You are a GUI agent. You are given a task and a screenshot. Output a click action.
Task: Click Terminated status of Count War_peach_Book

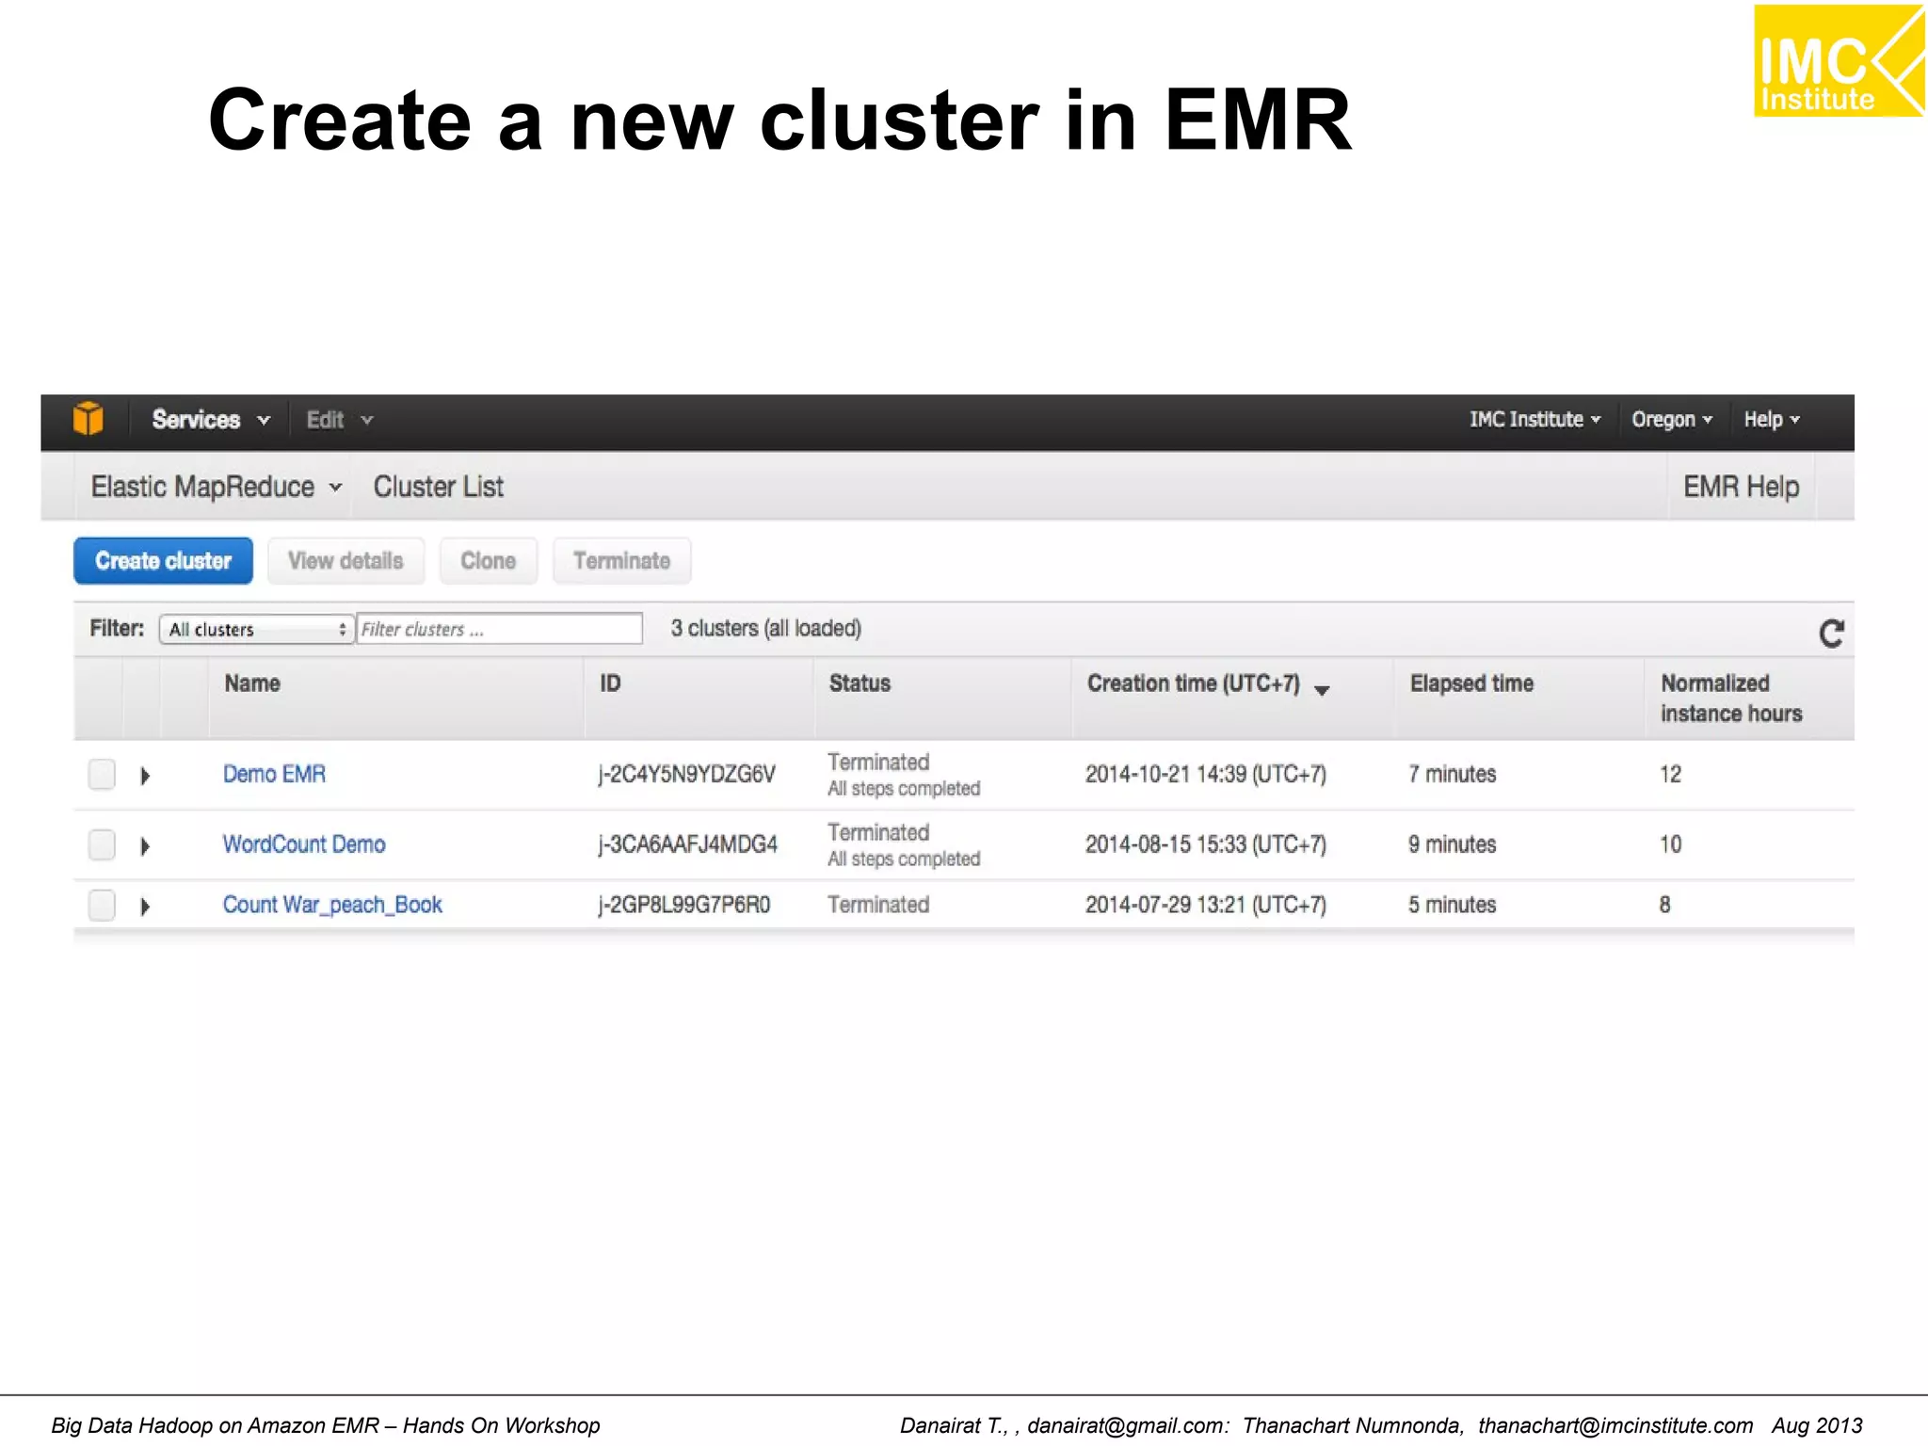(878, 905)
